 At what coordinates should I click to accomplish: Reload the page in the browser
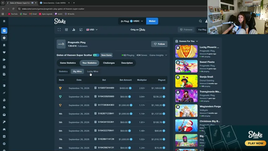click(x=13, y=9)
